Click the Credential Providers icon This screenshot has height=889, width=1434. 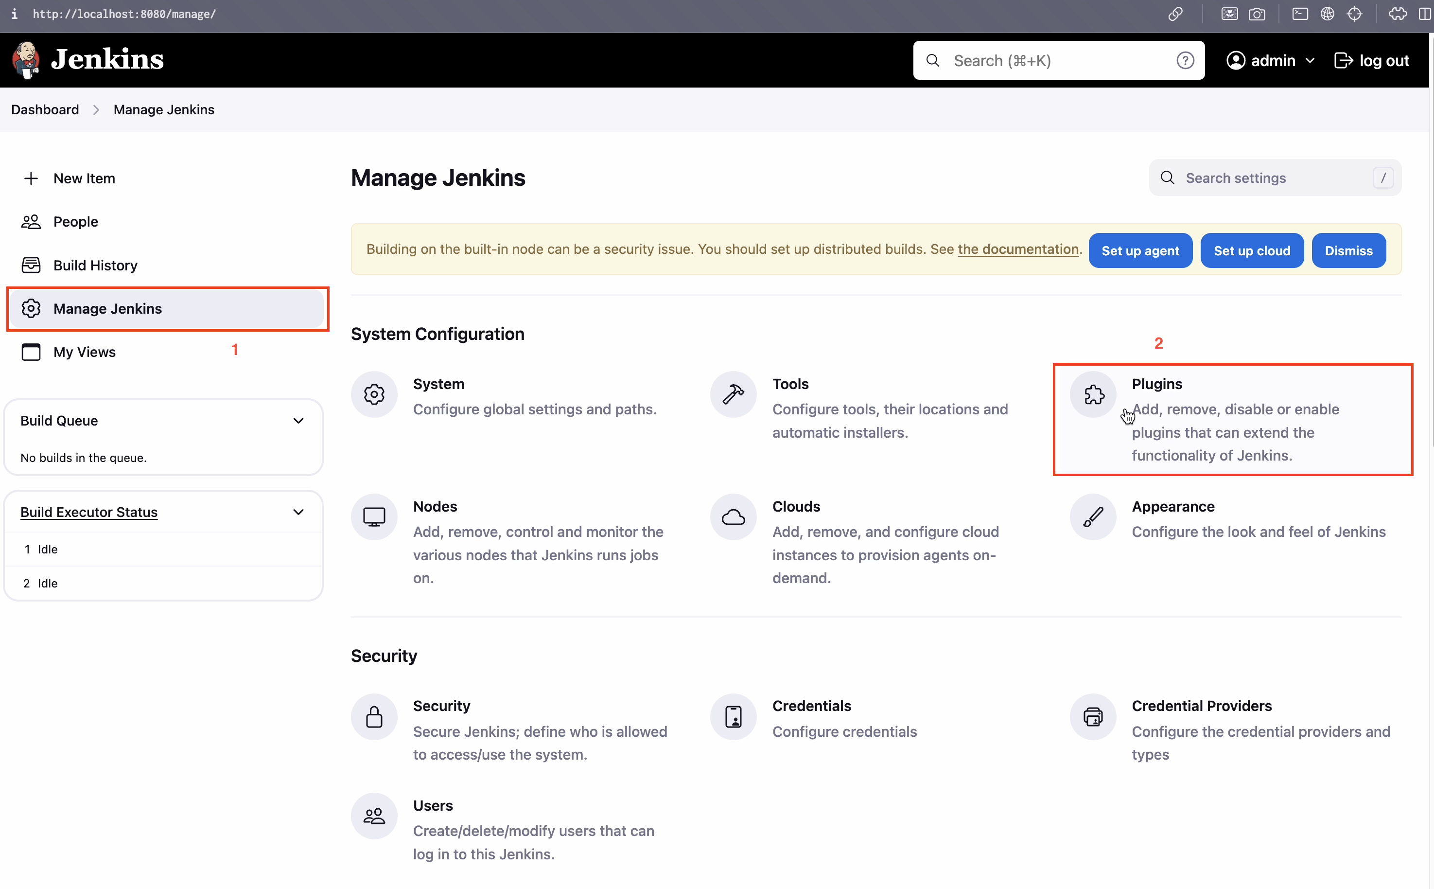1093,717
